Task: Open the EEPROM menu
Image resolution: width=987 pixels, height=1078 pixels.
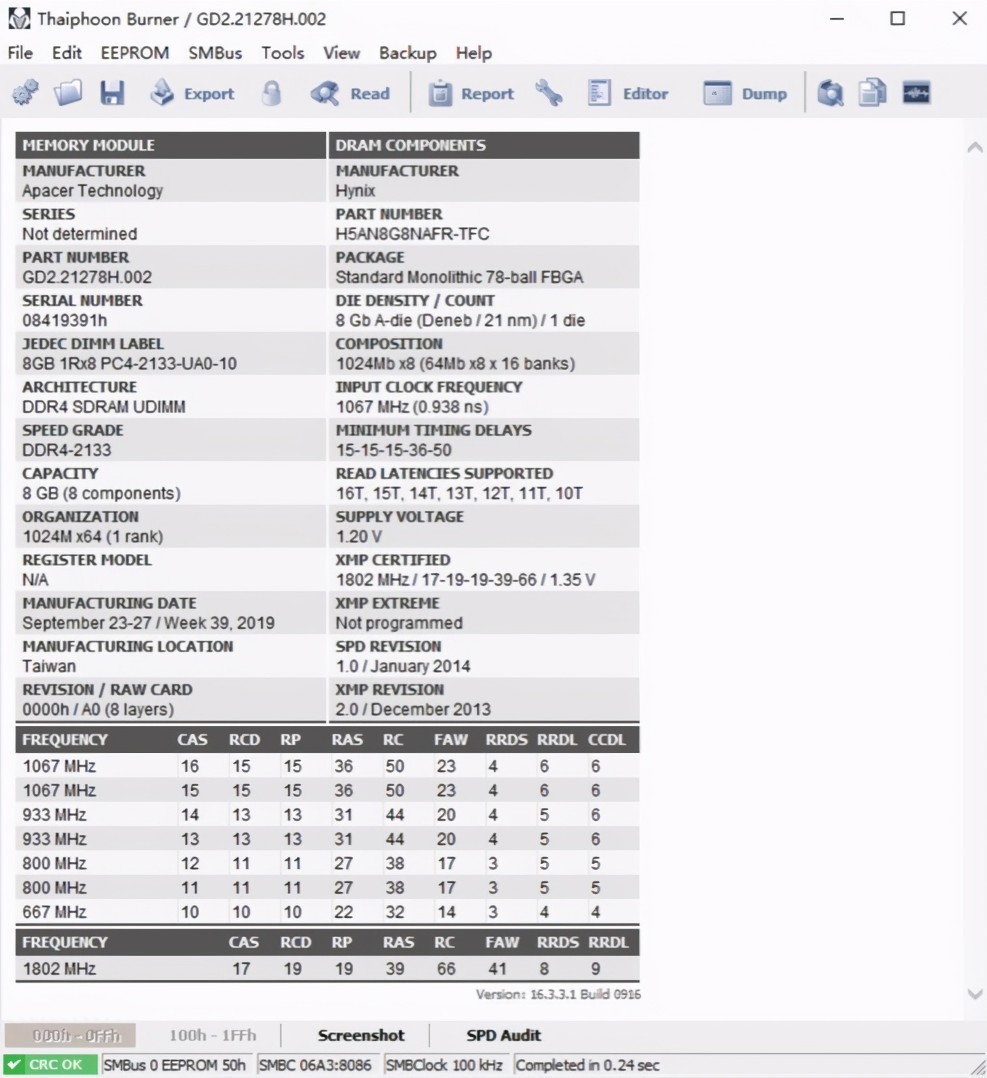Action: click(x=135, y=53)
